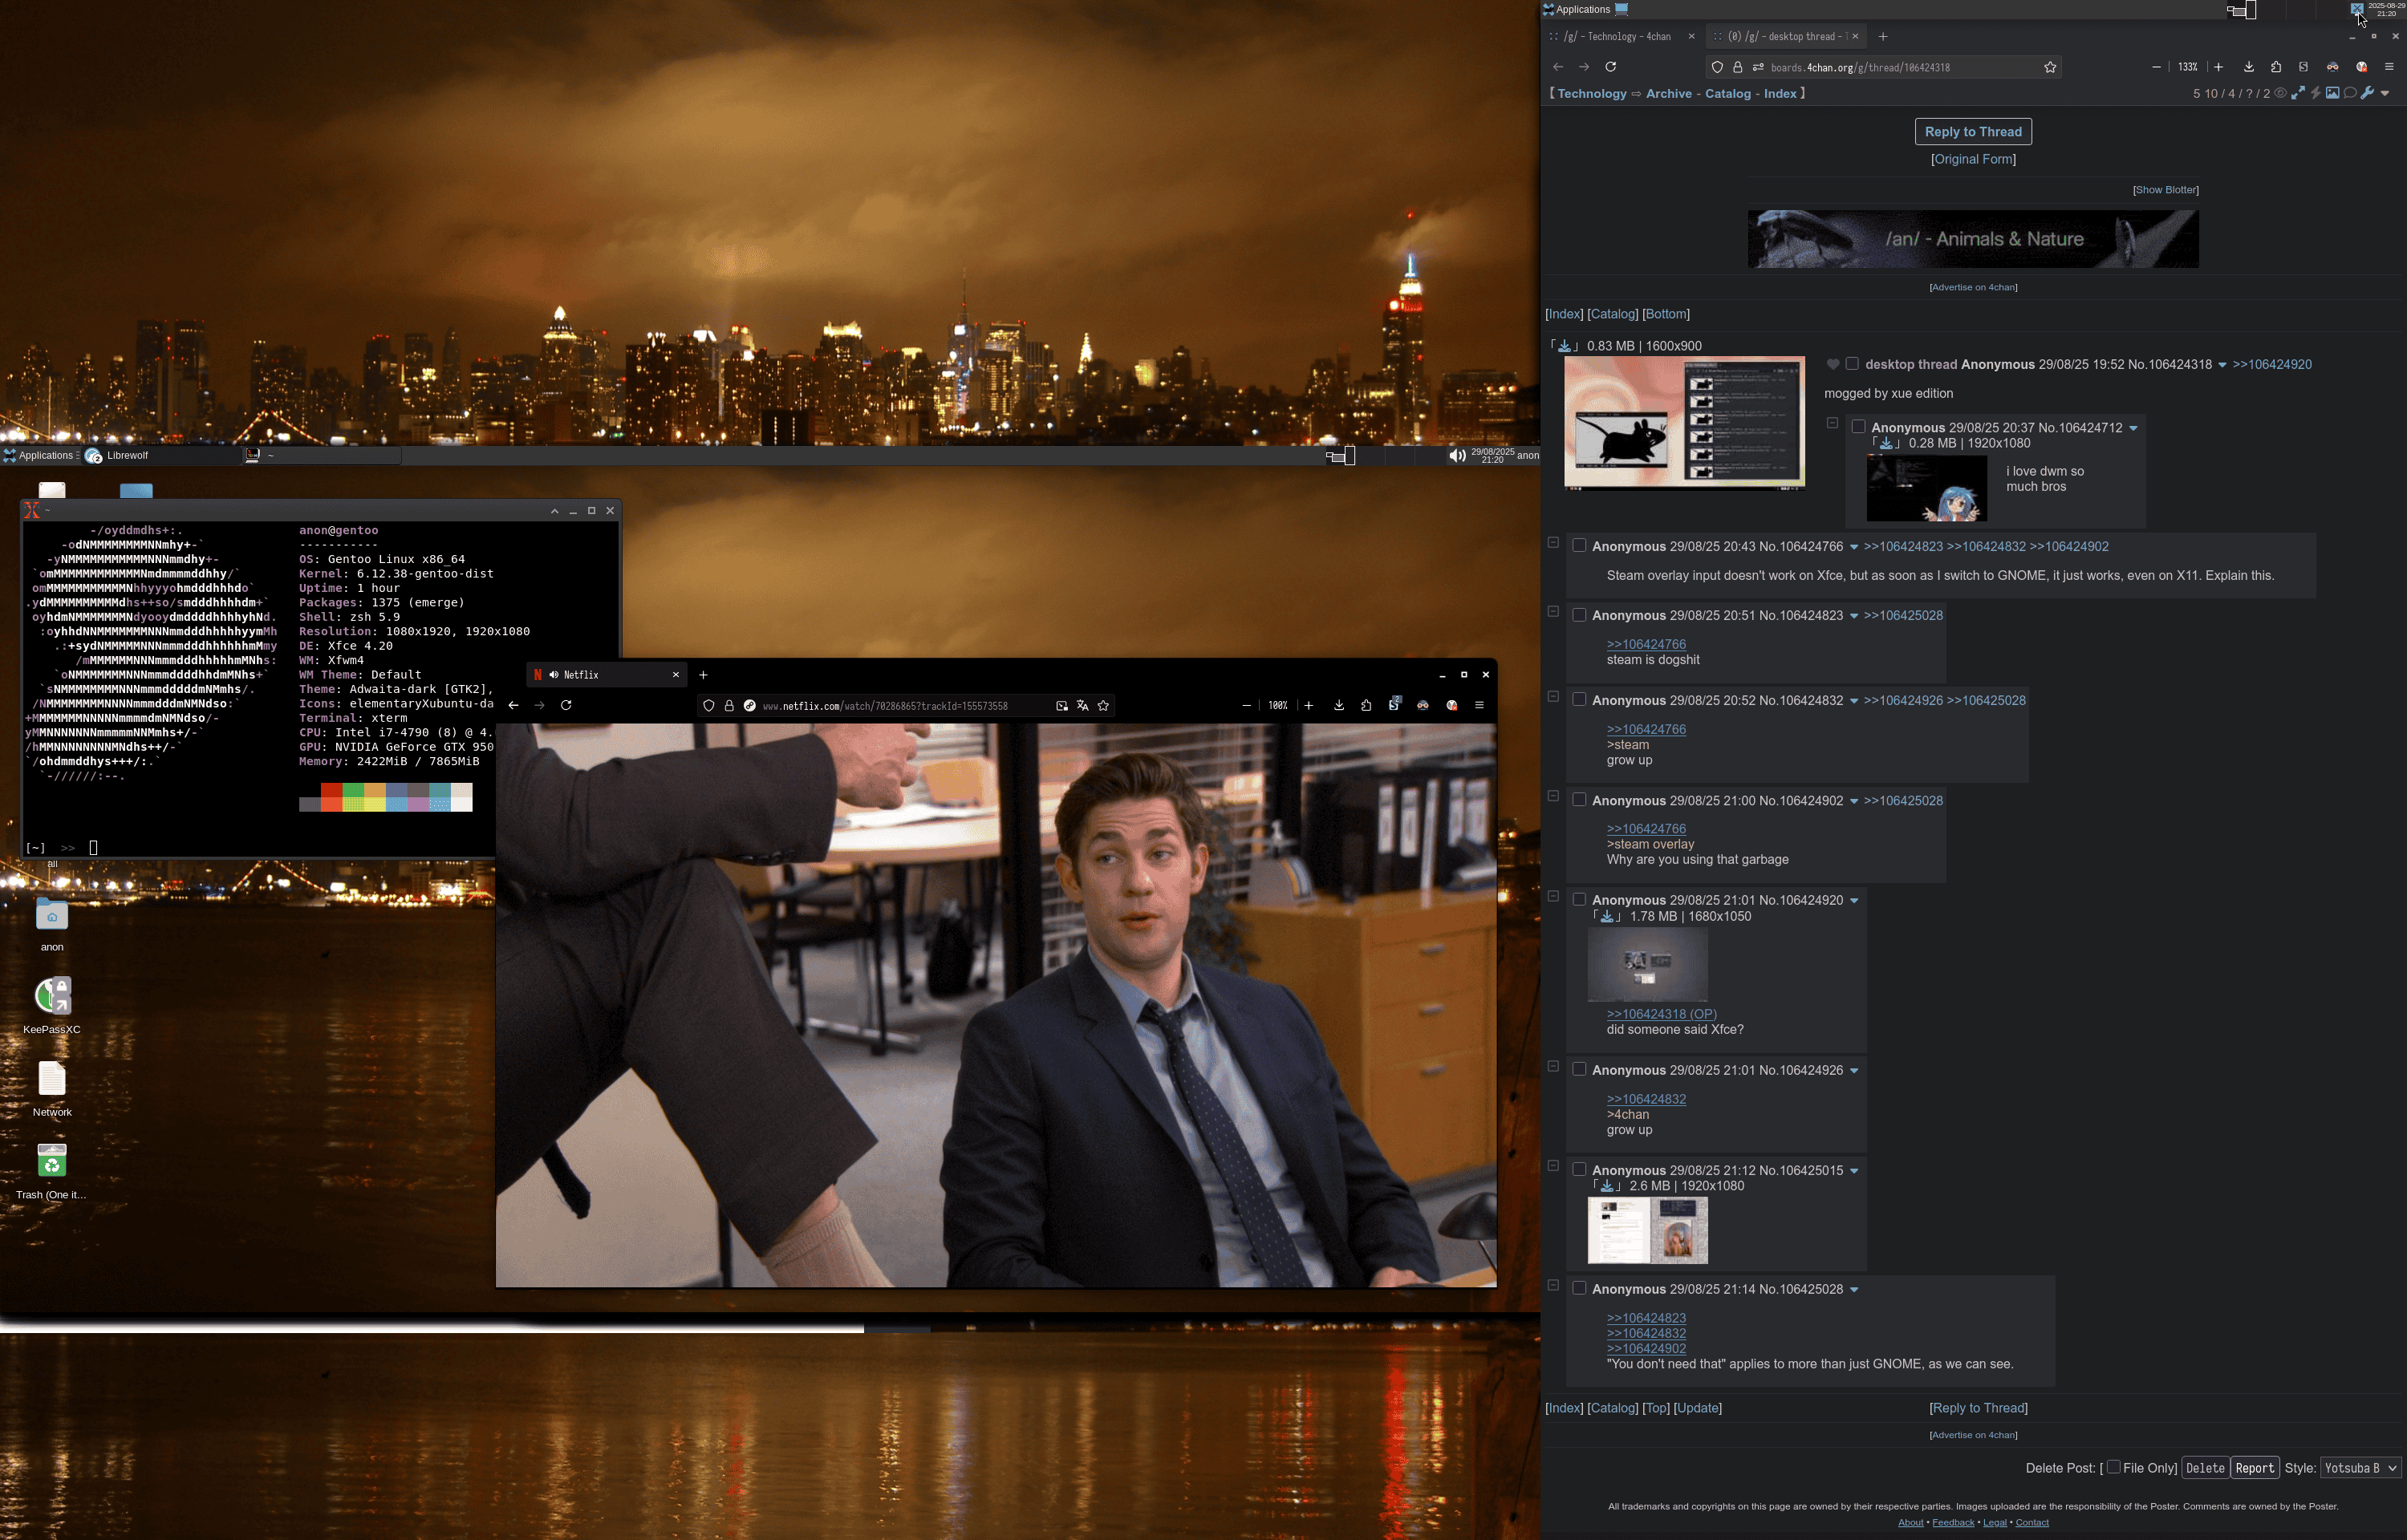2407x1540 pixels.
Task: Open 4chan X wrench settings
Action: [x=2367, y=93]
